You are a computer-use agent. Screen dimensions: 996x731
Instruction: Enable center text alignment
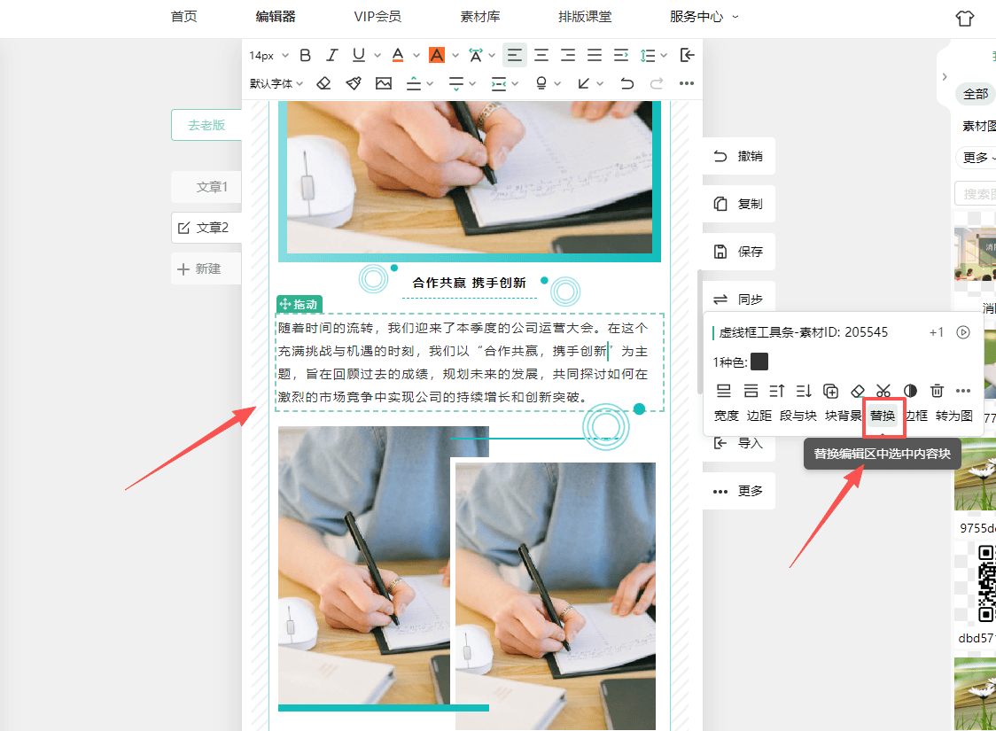coord(541,56)
